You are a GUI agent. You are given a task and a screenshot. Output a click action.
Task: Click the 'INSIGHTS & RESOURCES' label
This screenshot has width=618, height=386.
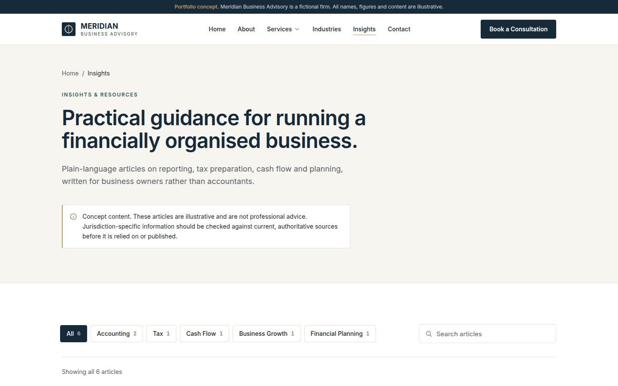[x=100, y=95]
